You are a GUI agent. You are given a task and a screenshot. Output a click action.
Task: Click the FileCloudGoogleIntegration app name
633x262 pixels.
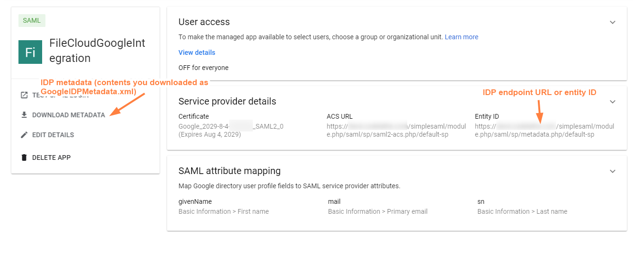(97, 51)
